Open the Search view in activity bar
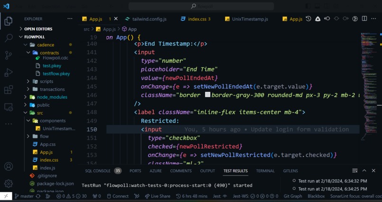Viewport: 382px width, 202px height. (9, 38)
